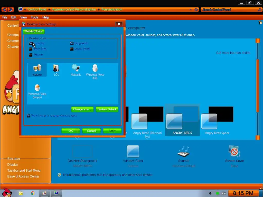Open Taskbar and Start Menu link

coord(24,170)
